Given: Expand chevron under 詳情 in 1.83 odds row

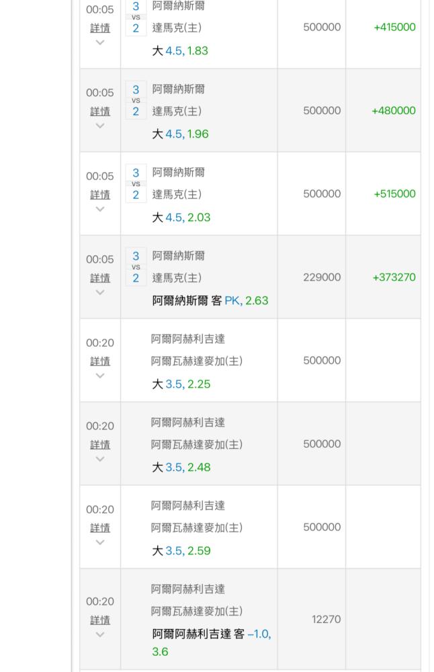Looking at the screenshot, I should tap(99, 43).
